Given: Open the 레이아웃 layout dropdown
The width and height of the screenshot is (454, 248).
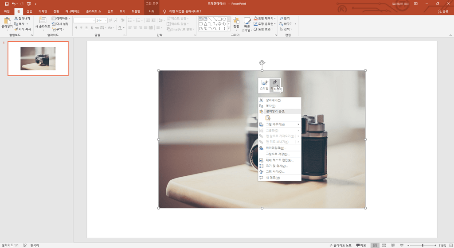Looking at the screenshot, I should (x=61, y=18).
